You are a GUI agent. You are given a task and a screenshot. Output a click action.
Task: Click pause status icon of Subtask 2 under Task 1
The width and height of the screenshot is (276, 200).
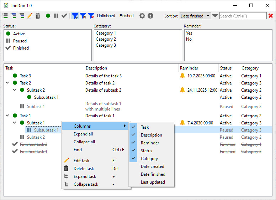point(22,137)
